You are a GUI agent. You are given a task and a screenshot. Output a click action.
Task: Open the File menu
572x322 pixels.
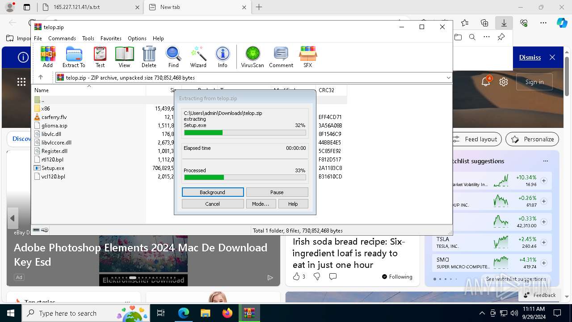pos(38,38)
